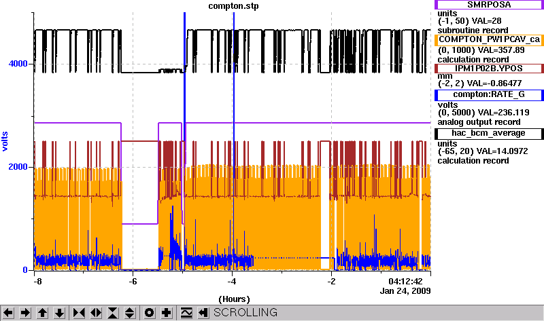Click the SCROLLING status label
544x321 pixels.
point(245,313)
